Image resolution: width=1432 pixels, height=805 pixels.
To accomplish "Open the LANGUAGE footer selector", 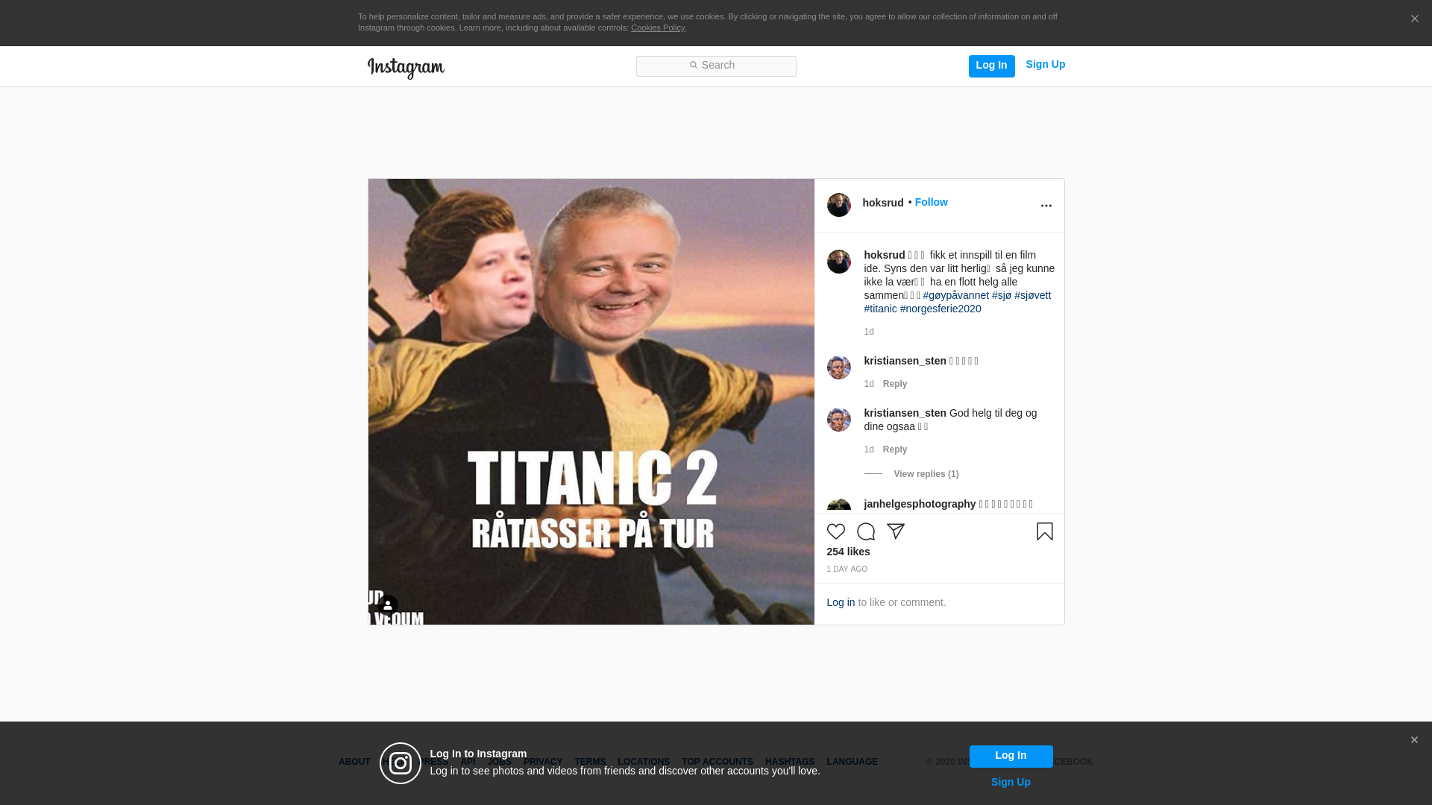I will click(852, 762).
